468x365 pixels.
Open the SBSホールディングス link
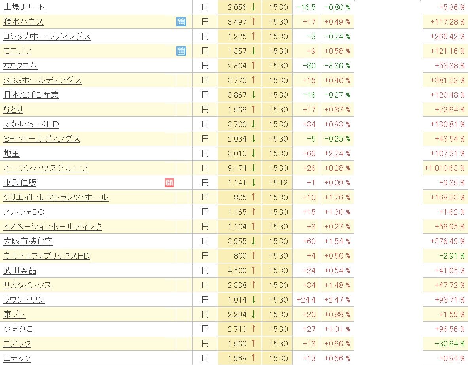point(42,80)
